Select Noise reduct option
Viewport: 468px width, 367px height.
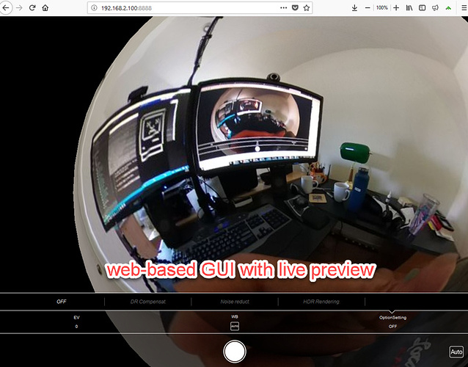coord(235,302)
